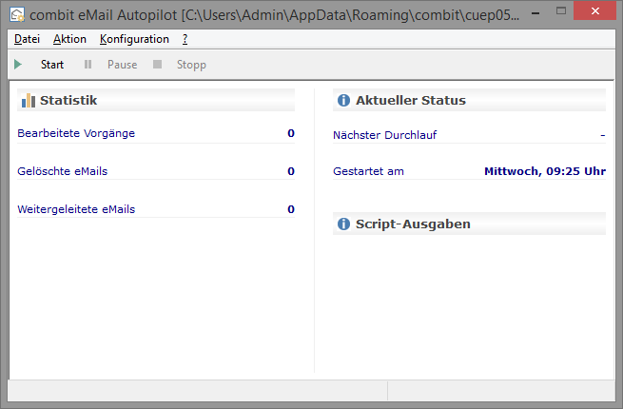Viewport: 623px width, 409px height.
Task: Click the Statistik bar chart icon
Action: tap(29, 100)
